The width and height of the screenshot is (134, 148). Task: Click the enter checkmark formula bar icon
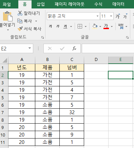click(62, 48)
